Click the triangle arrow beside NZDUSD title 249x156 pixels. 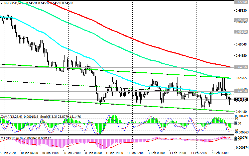[2, 3]
